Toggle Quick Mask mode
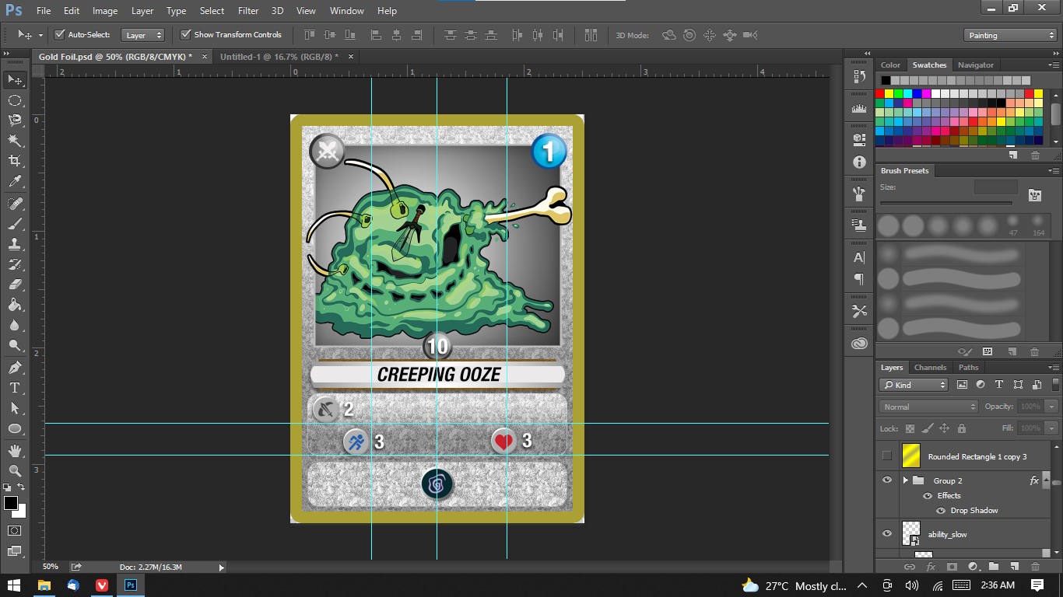This screenshot has height=597, width=1063. pos(15,530)
